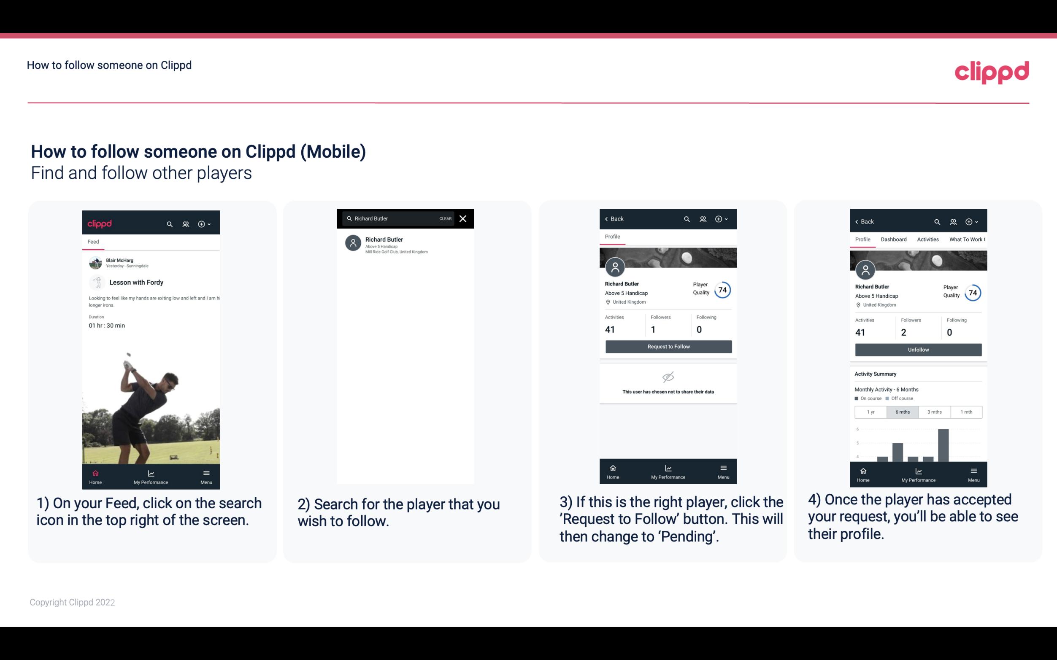This screenshot has height=660, width=1057.
Task: Click 'Request to Follow' button on Richard Butler's profile
Action: point(668,346)
